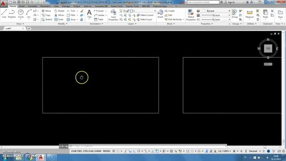Image resolution: width=286 pixels, height=161 pixels.
Task: Switch to the Output ribbon tab
Action: click(77, 6)
